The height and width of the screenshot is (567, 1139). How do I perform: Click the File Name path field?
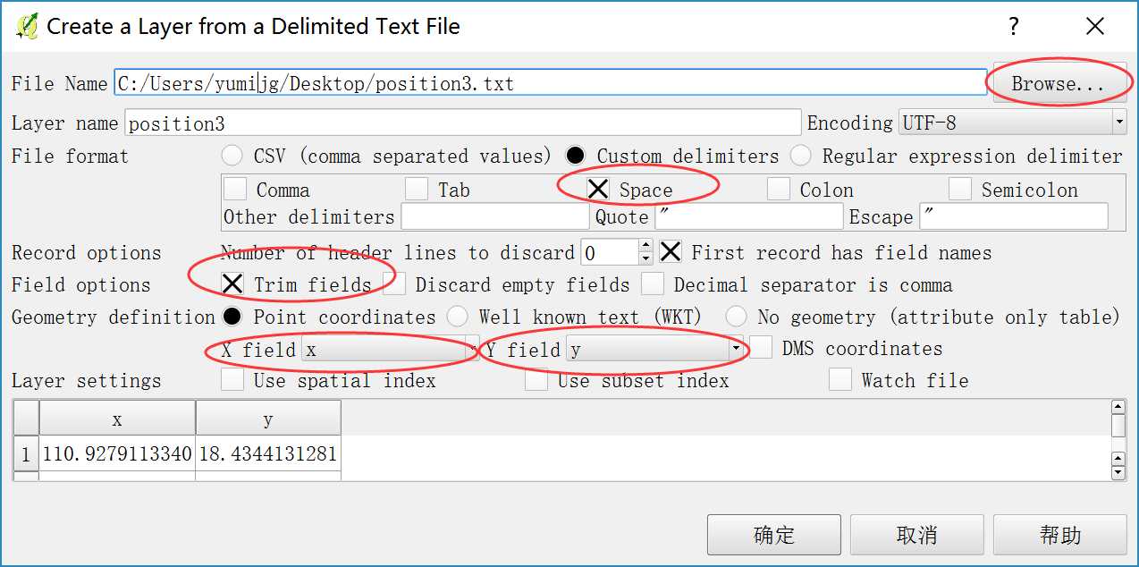point(550,84)
